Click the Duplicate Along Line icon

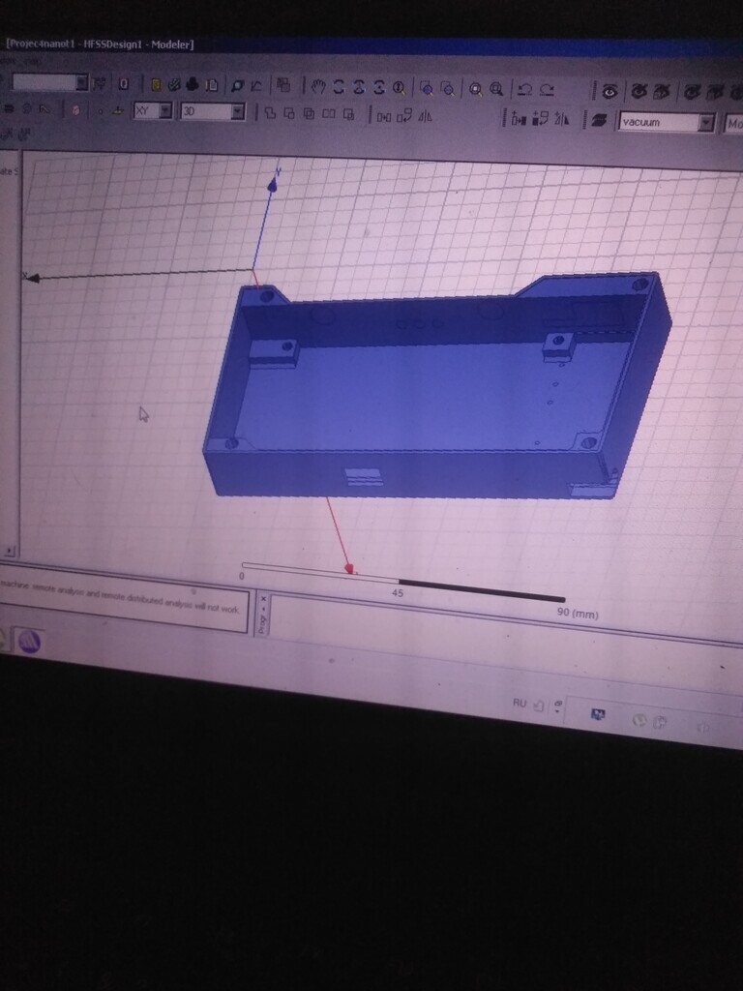[x=519, y=118]
